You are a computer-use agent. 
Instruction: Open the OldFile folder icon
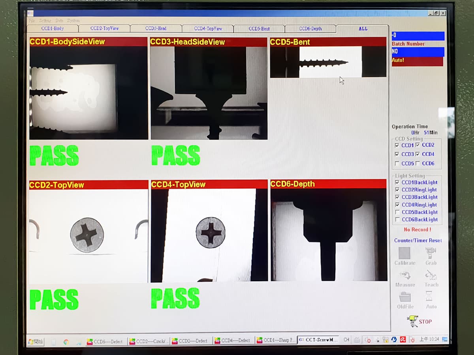click(x=405, y=297)
